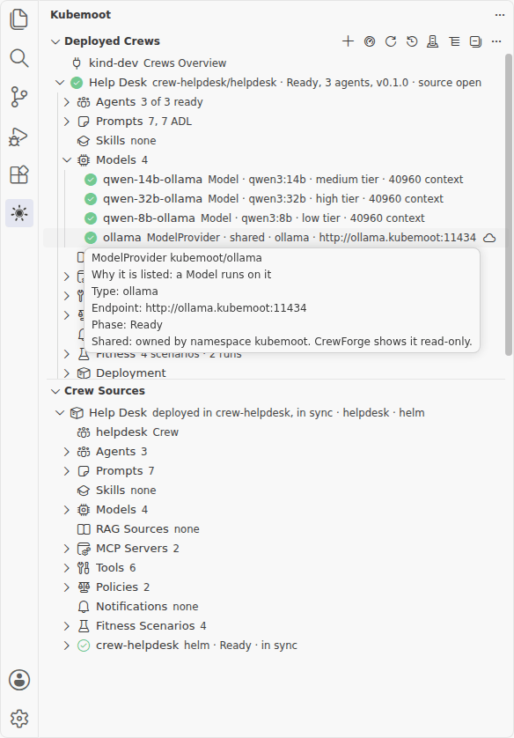This screenshot has width=514, height=738.
Task: Open Run and Debug view
Action: 19,136
